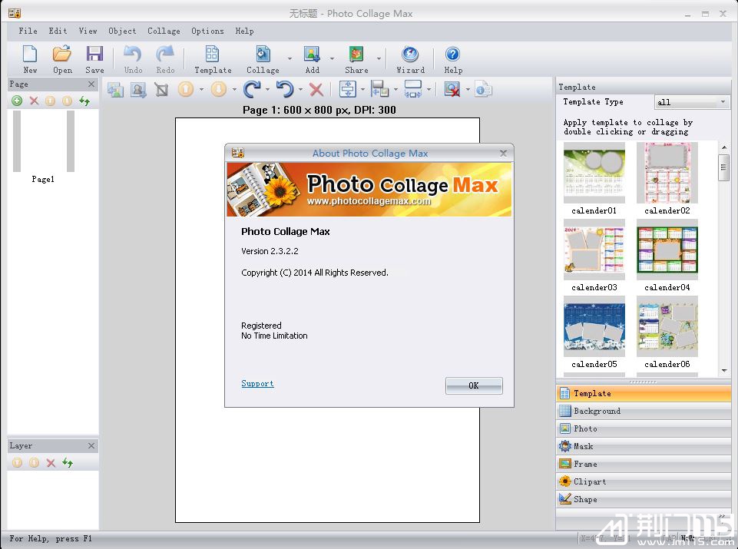Click the template list scrollbar down arrow
This screenshot has width=738, height=549.
pyautogui.click(x=724, y=371)
